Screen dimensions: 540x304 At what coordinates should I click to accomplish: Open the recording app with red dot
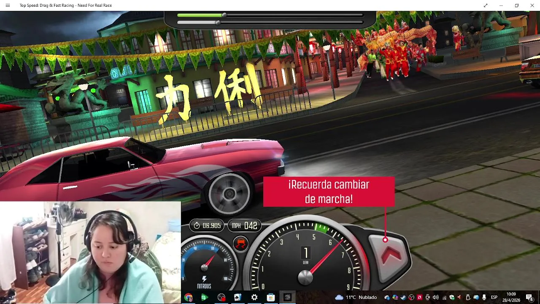click(x=221, y=298)
